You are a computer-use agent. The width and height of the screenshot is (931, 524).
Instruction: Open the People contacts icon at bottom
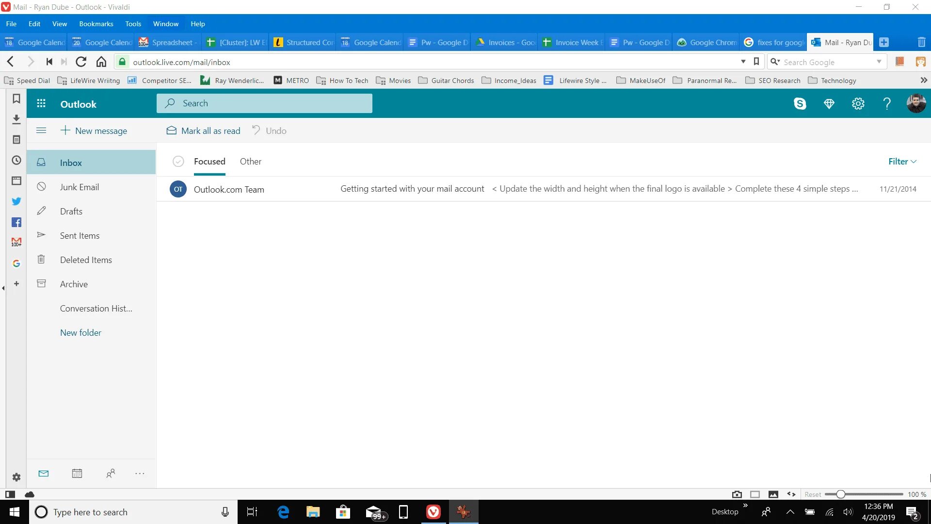pos(110,474)
